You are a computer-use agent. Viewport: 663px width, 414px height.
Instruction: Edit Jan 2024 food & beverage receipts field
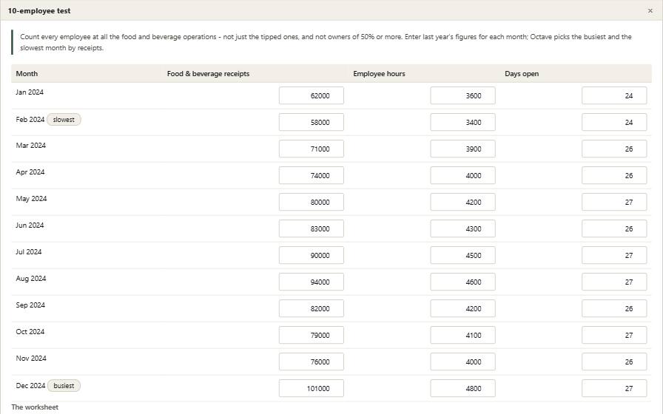click(312, 95)
